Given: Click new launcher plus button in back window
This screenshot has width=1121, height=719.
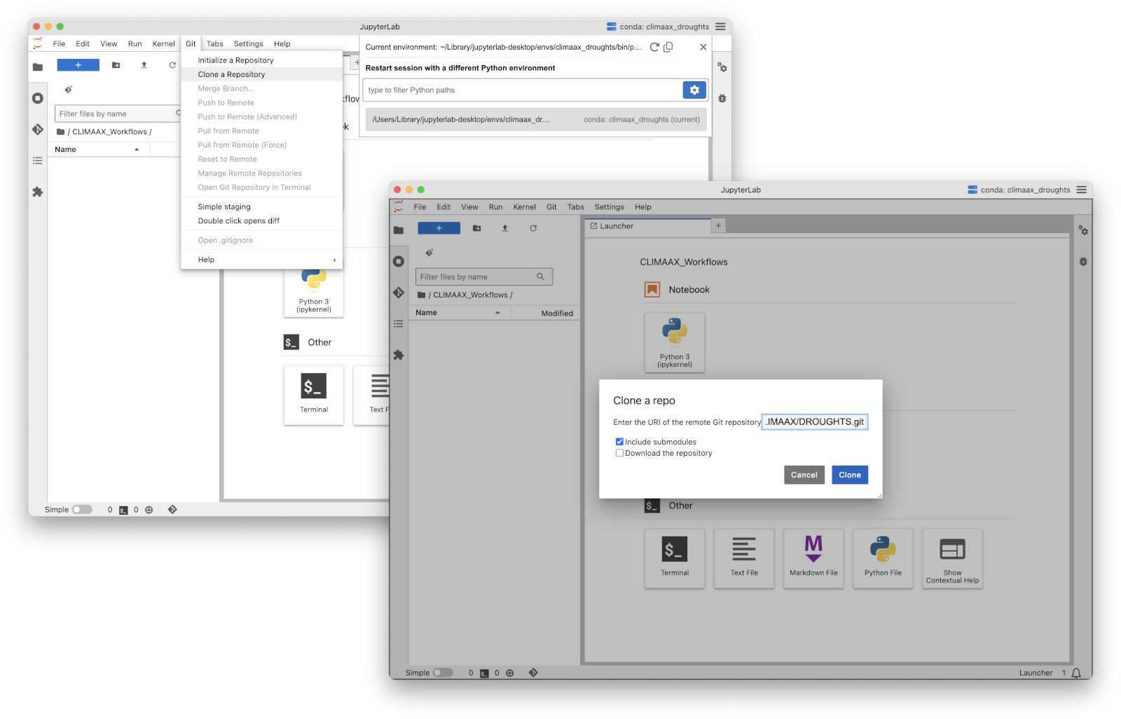Looking at the screenshot, I should (78, 65).
